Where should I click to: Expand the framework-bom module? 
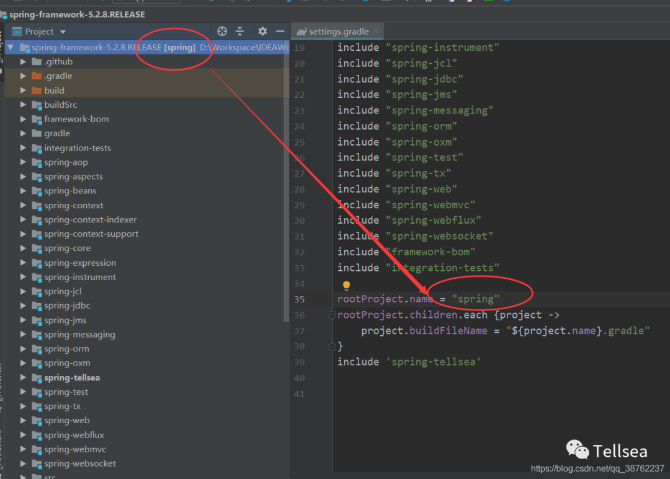[23, 119]
